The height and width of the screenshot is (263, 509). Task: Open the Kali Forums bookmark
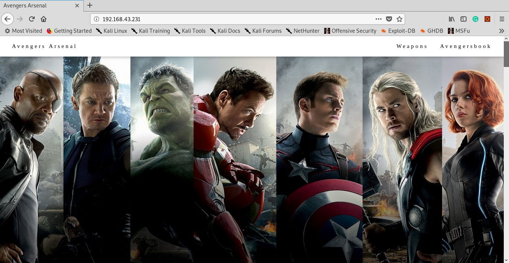263,31
